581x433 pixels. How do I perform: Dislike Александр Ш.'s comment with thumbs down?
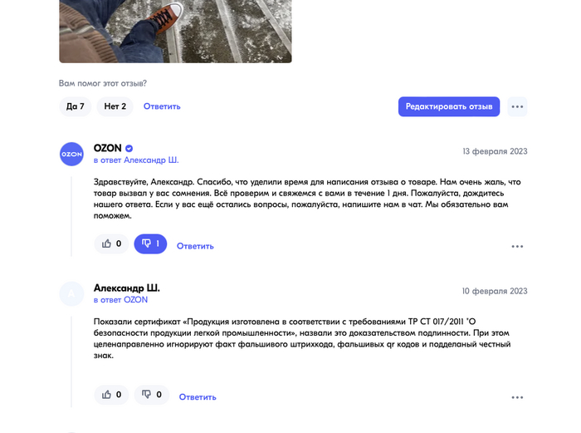click(x=151, y=395)
